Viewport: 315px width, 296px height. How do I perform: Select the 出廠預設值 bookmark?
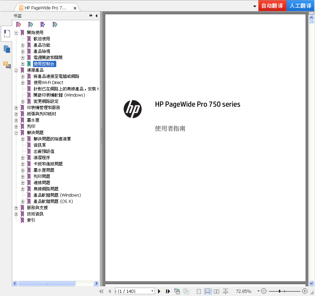point(44,151)
